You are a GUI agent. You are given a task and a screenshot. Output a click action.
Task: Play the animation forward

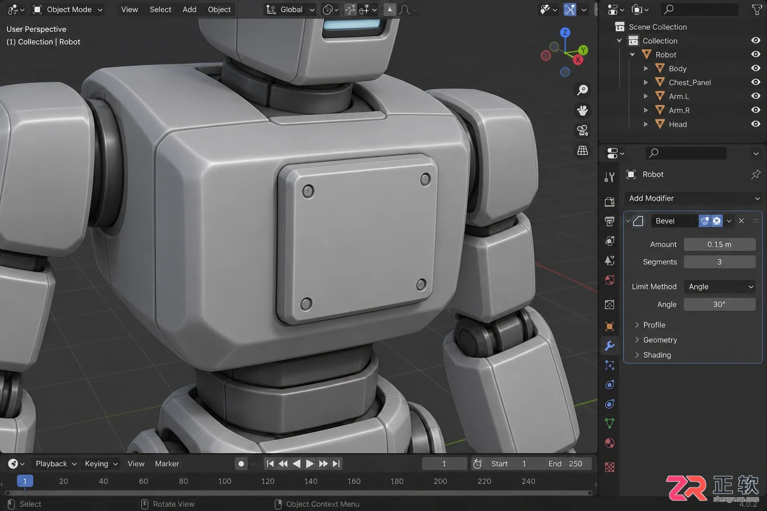point(309,464)
